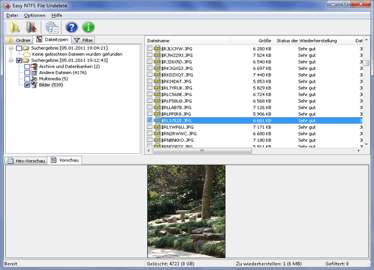
Task: Click folder icon of 19:12:43 search result
Action: pyautogui.click(x=26, y=60)
